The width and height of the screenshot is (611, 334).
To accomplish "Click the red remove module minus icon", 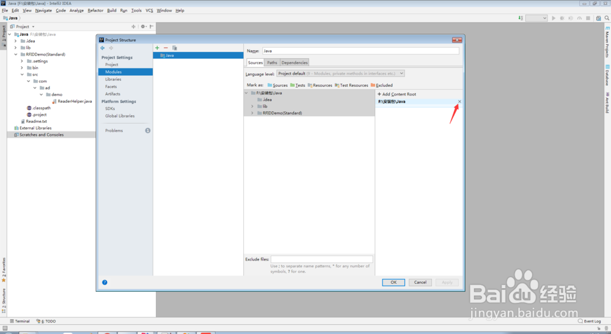I will [x=166, y=48].
